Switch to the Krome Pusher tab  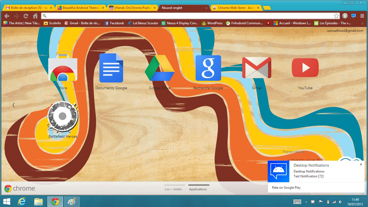click(133, 8)
